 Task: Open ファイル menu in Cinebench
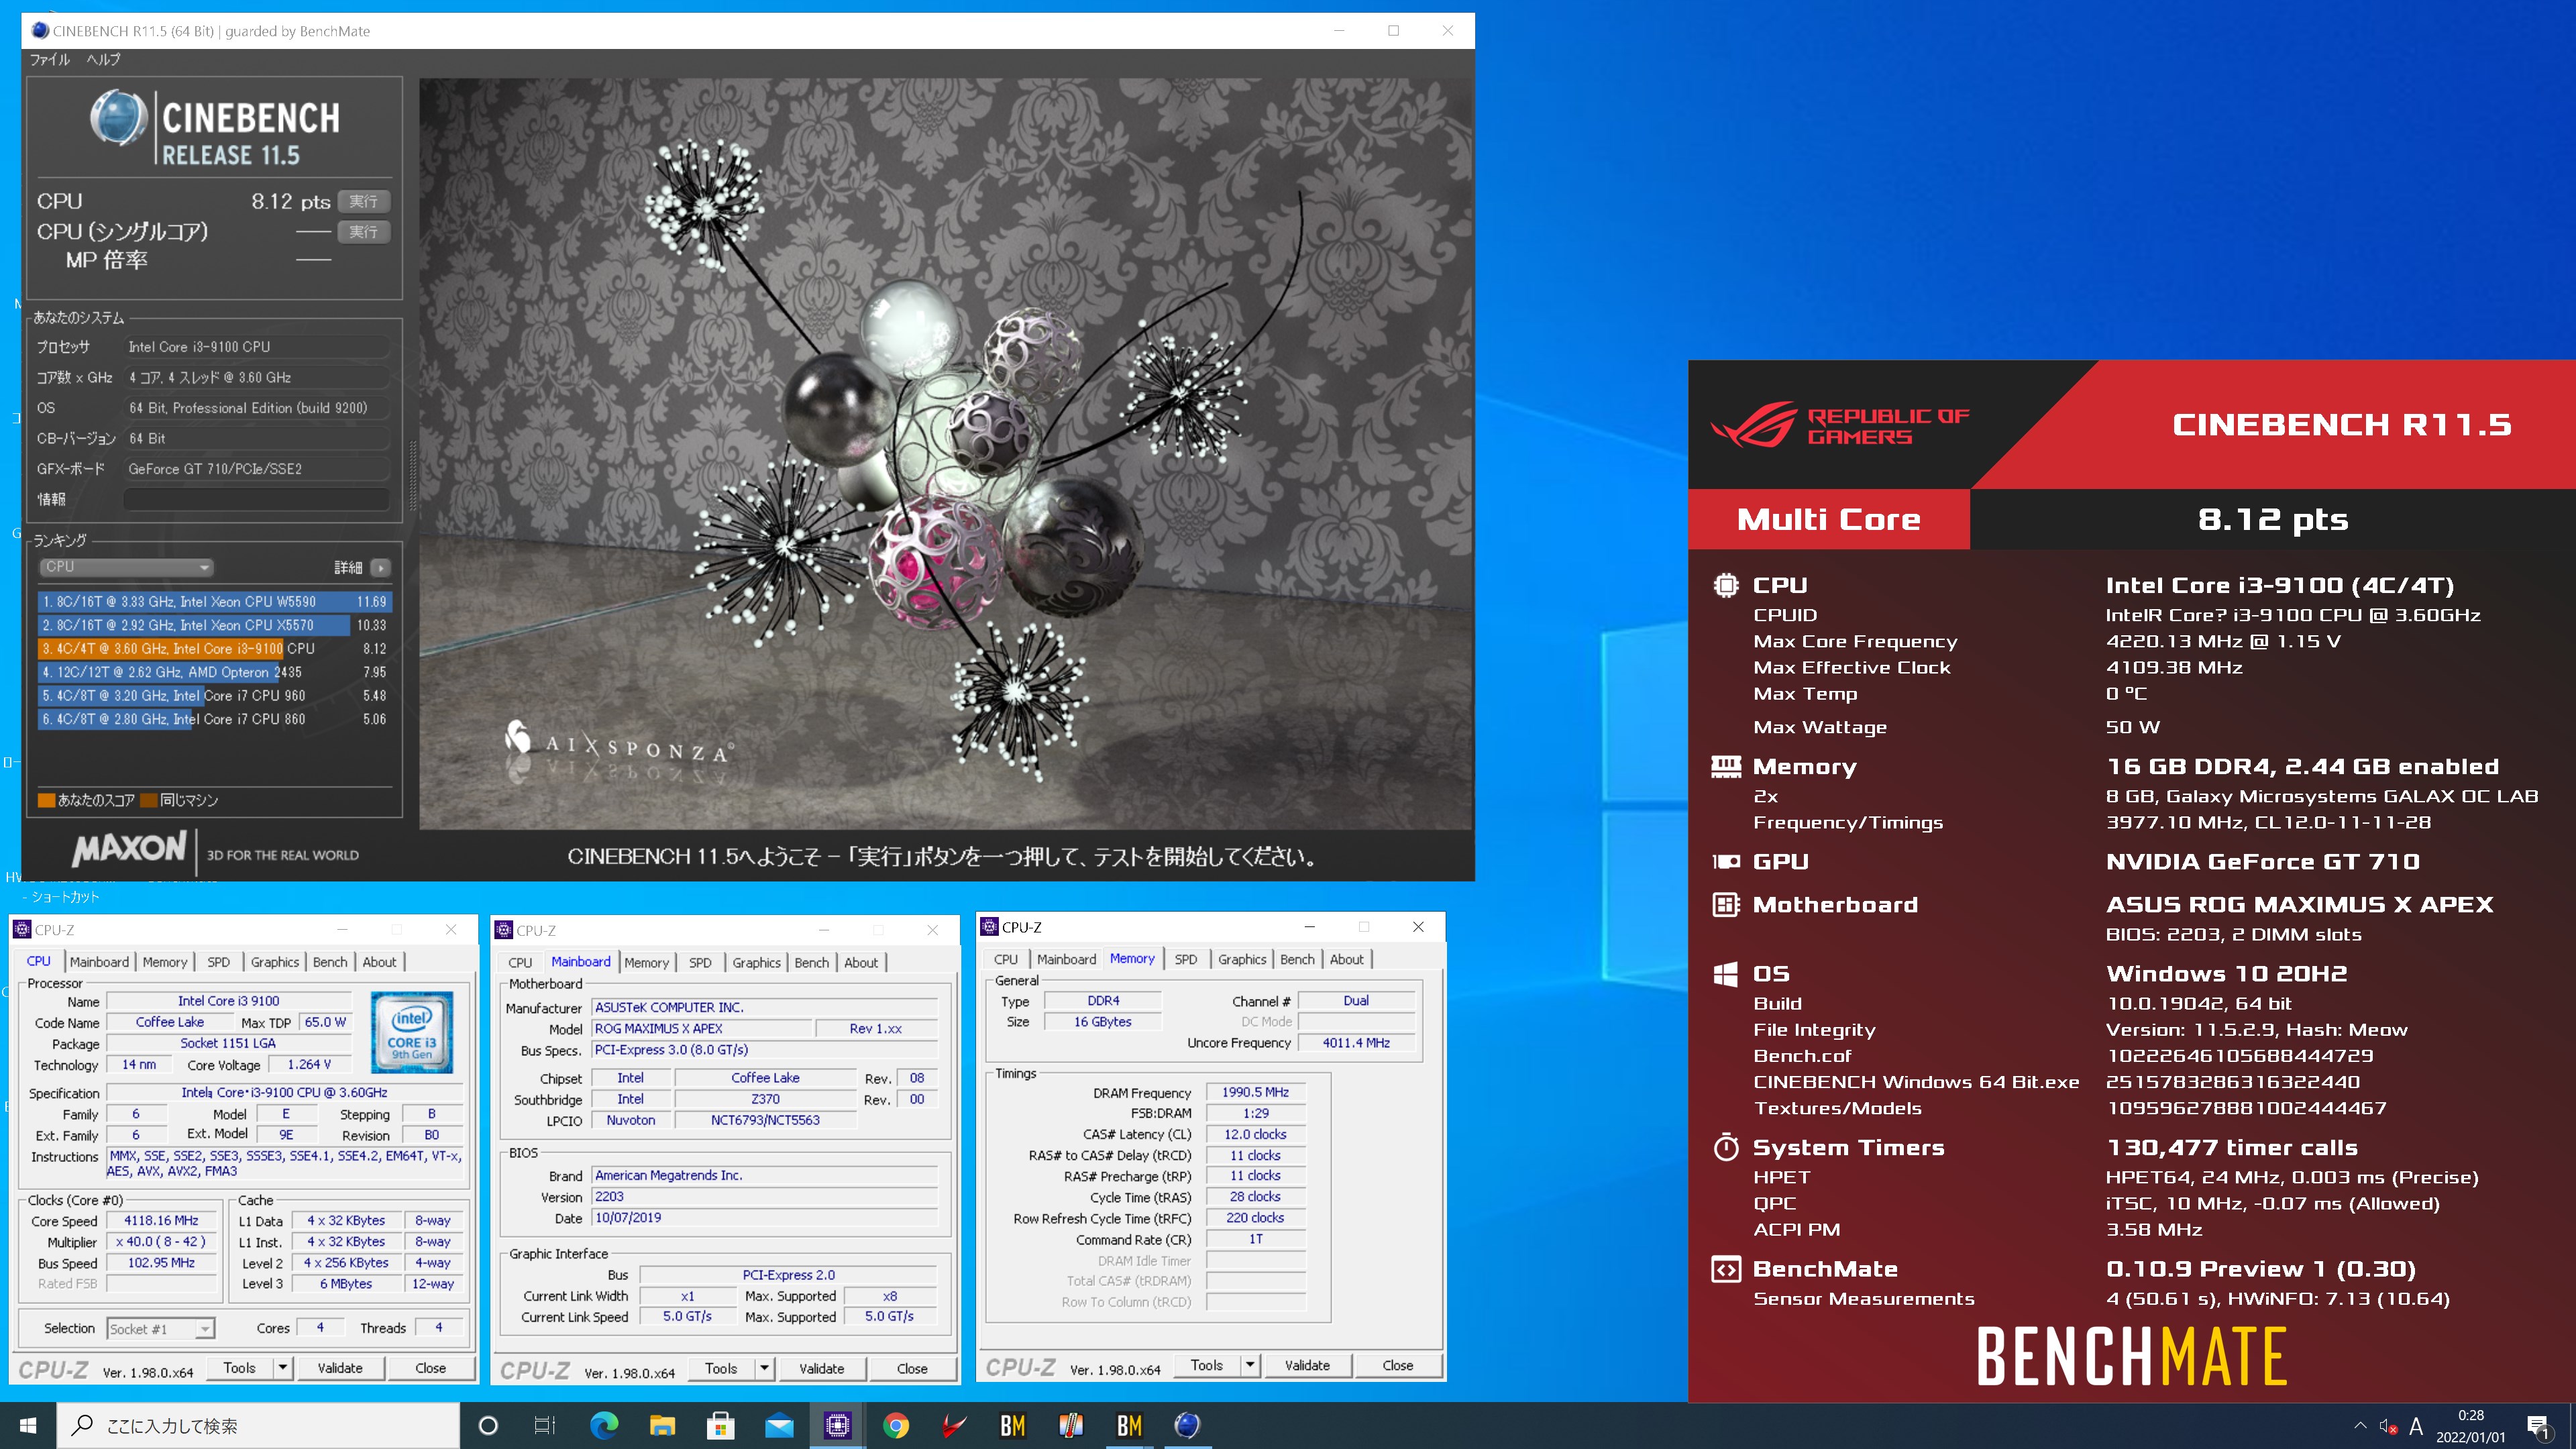[49, 59]
